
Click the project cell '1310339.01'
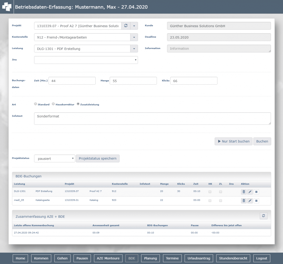click(x=72, y=200)
